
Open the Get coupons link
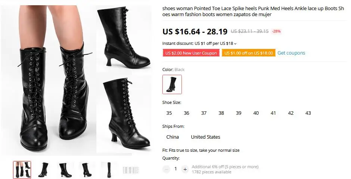point(291,53)
